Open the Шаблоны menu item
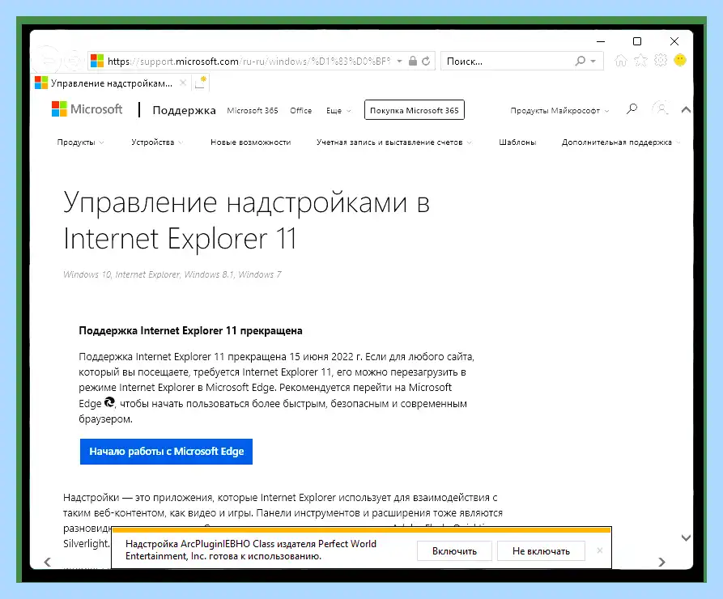This screenshot has height=599, width=723. [517, 142]
